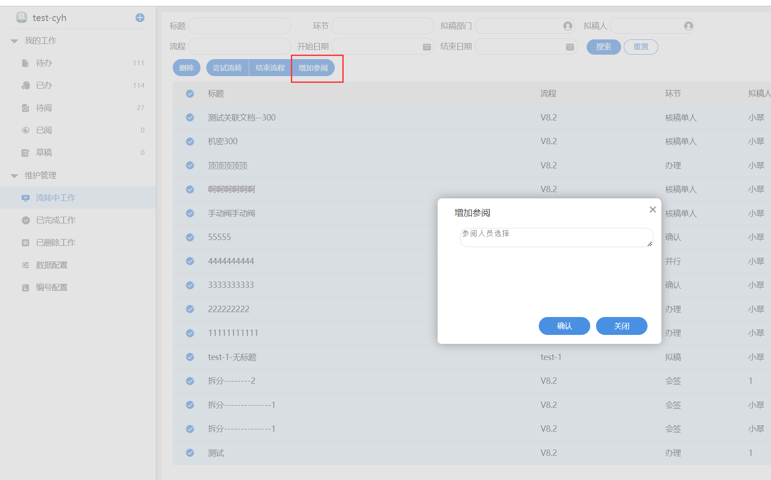The width and height of the screenshot is (771, 480).
Task: Open 已删除工作 in the sidebar
Action: [x=78, y=243]
